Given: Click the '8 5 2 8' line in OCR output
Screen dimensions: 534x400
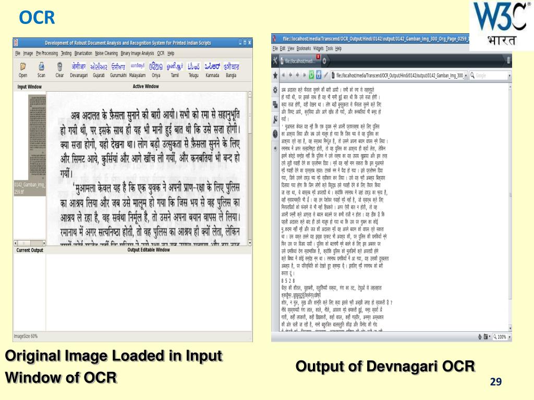Looking at the screenshot, I should (x=288, y=281).
